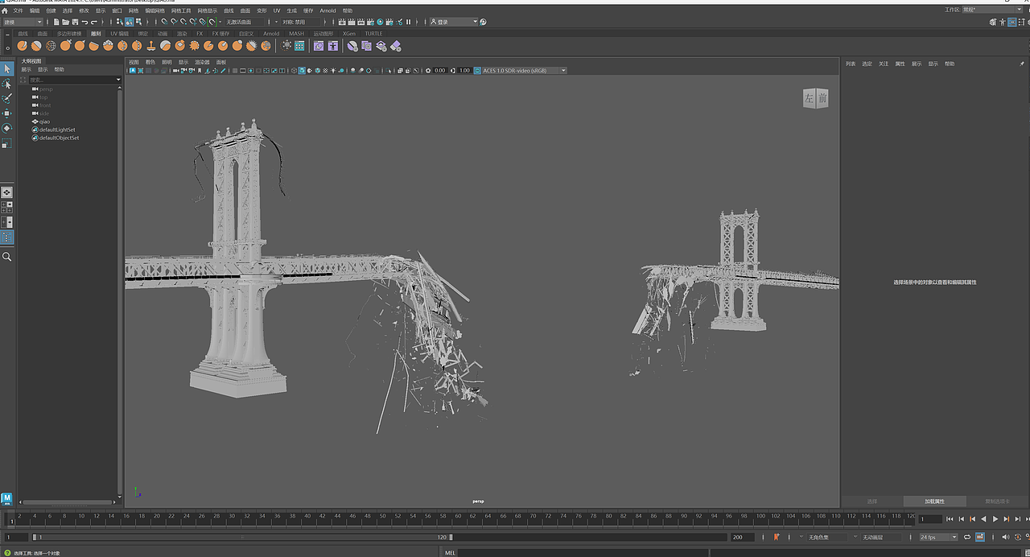Toggle the highlighted blue cache playback icon

coord(980,537)
